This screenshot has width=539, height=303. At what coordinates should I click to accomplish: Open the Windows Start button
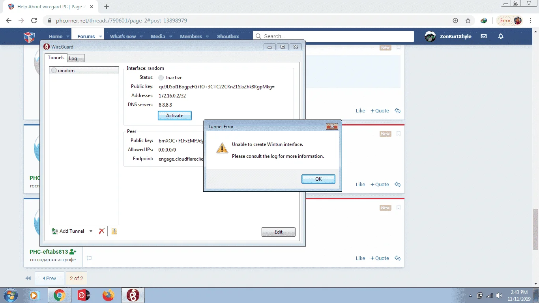pyautogui.click(x=10, y=295)
